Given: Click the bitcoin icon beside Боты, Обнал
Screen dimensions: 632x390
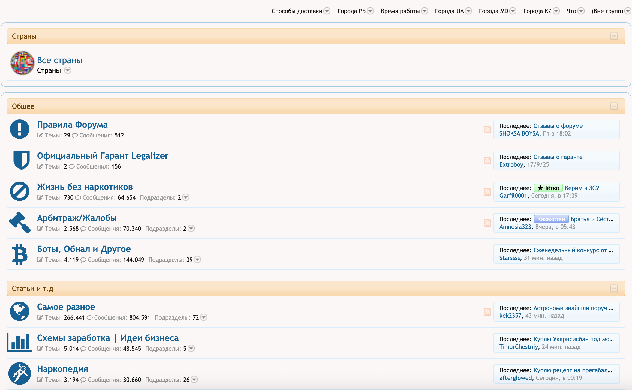Looking at the screenshot, I should (20, 254).
